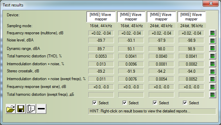Click empty THD swept freqs box for 16-bit 44 kHz
221x125 pixels.
101,95
